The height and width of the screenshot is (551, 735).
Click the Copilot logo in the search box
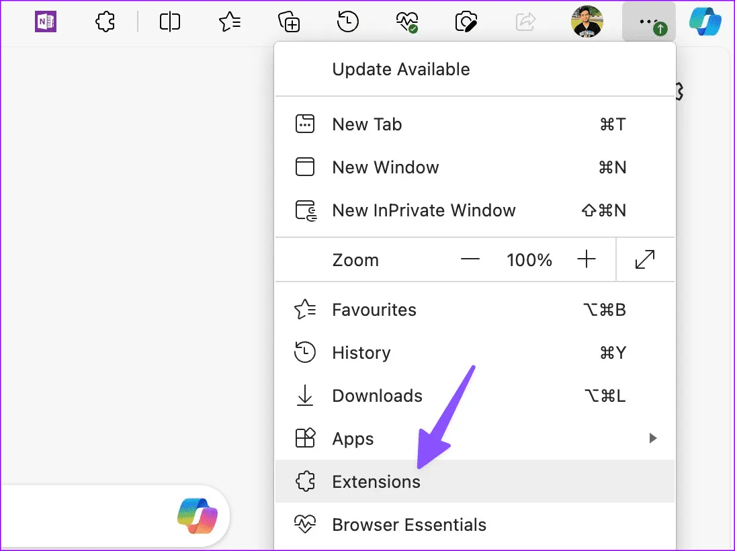(x=193, y=515)
